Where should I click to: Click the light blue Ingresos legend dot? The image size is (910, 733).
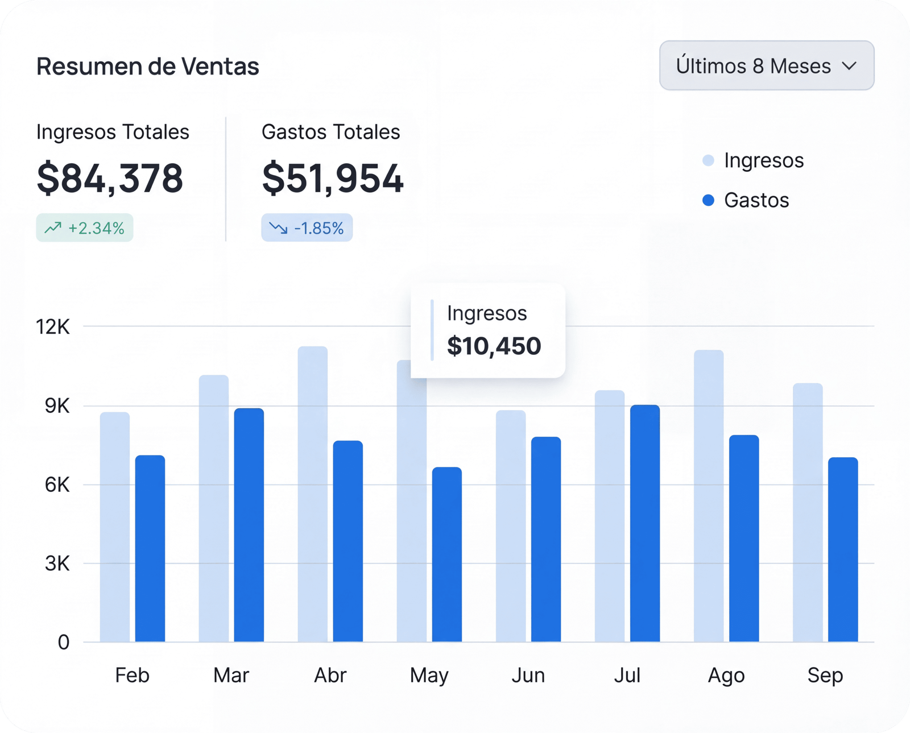(x=708, y=160)
